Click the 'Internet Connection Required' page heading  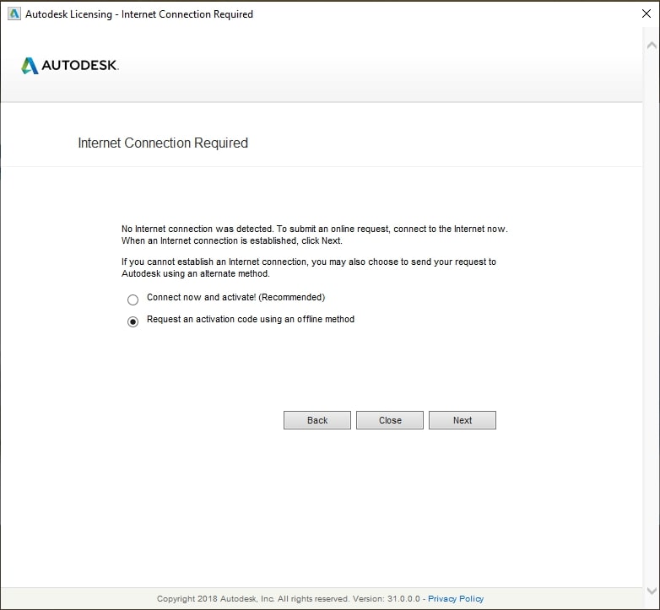point(163,143)
